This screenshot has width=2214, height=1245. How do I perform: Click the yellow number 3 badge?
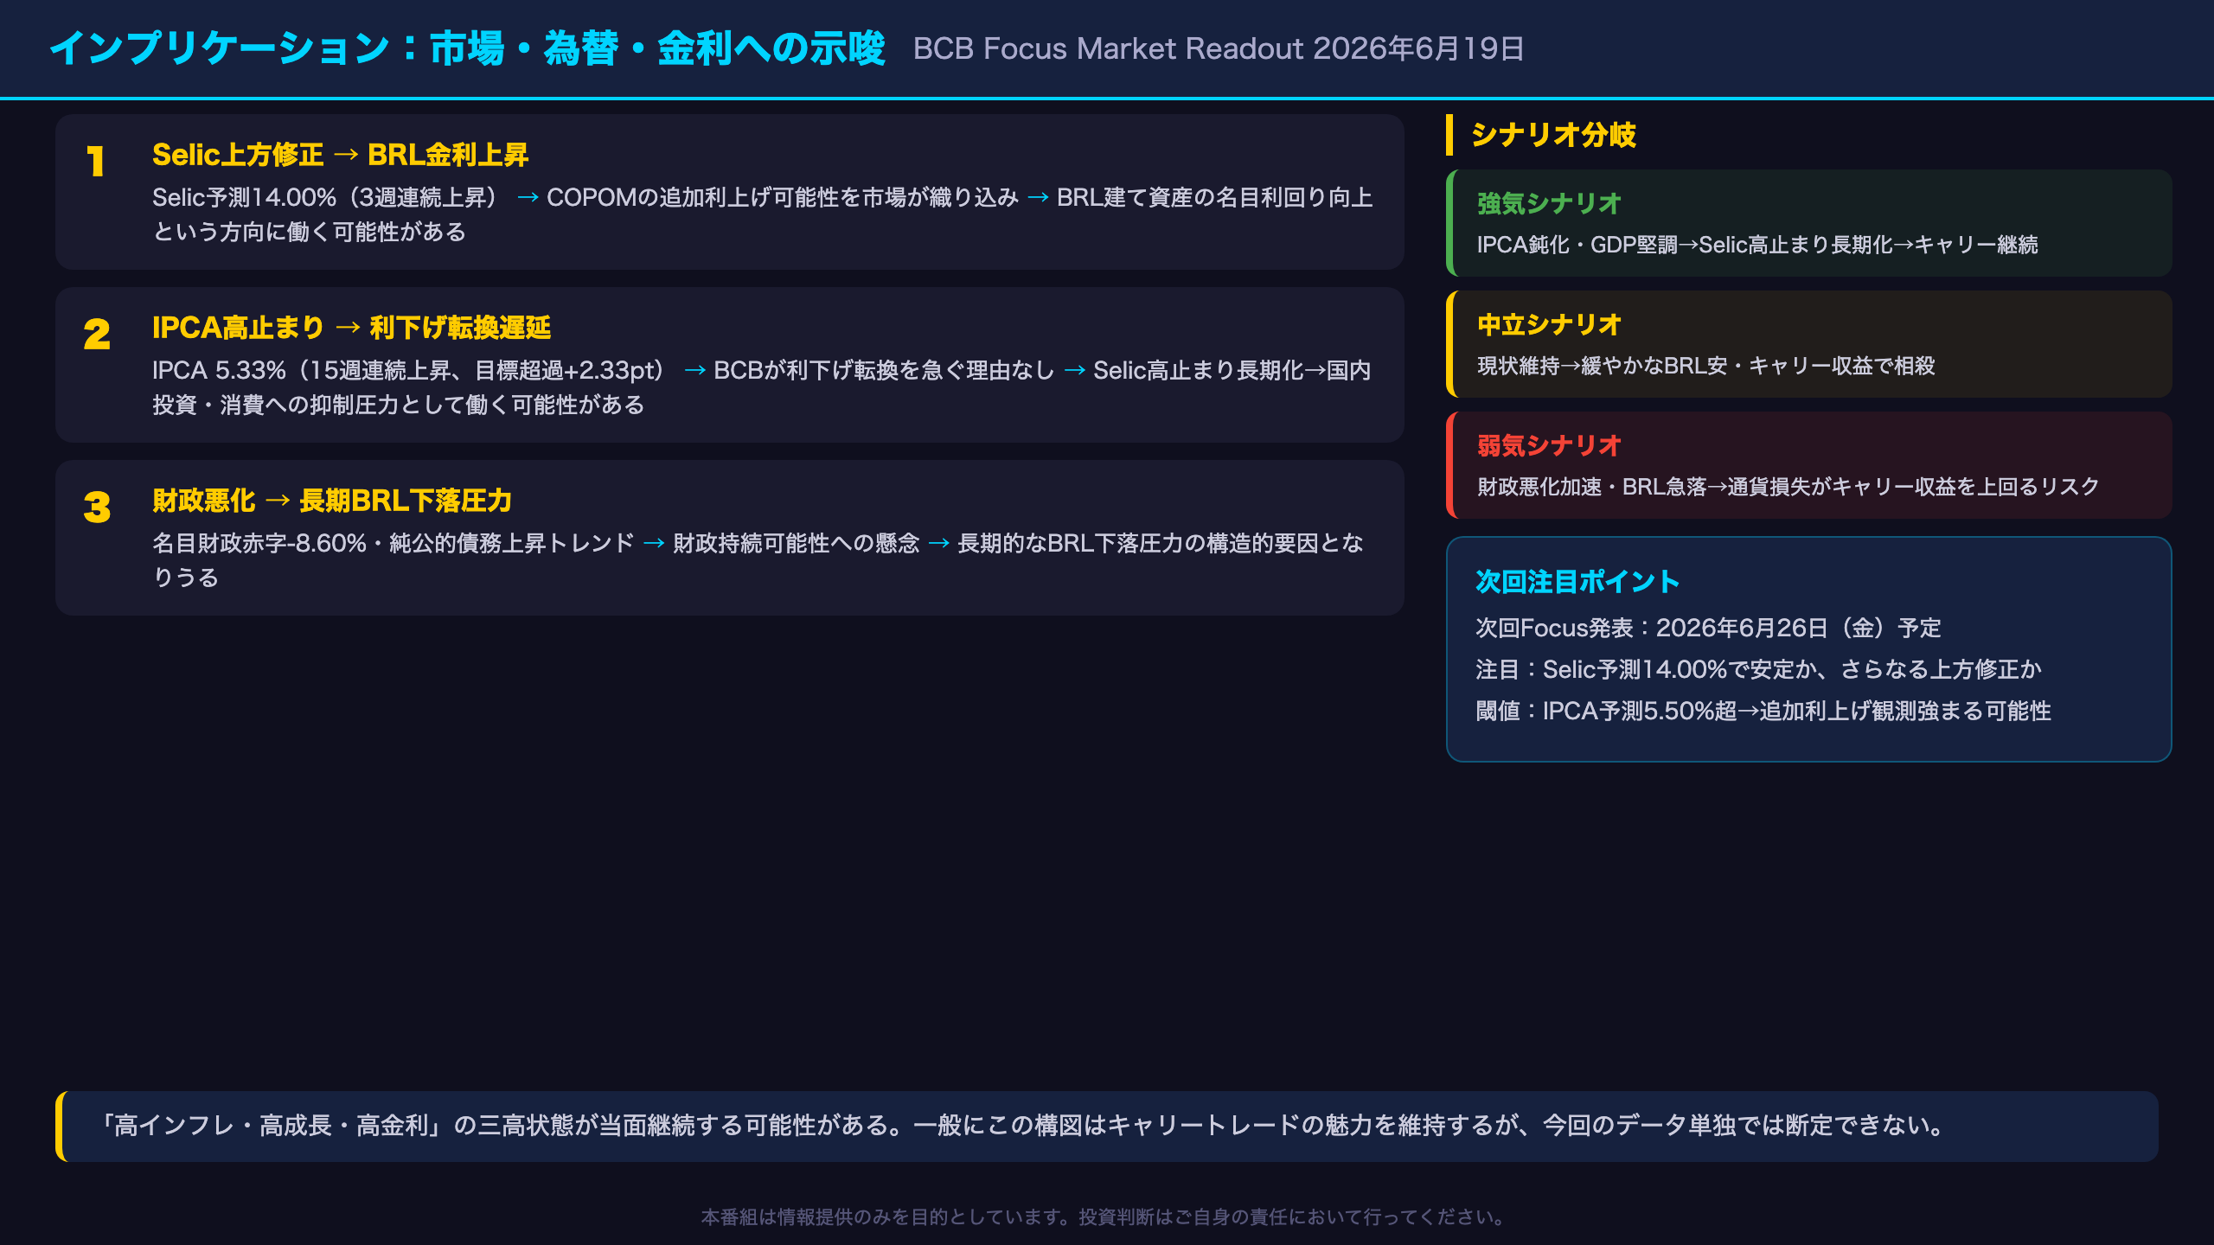coord(97,508)
